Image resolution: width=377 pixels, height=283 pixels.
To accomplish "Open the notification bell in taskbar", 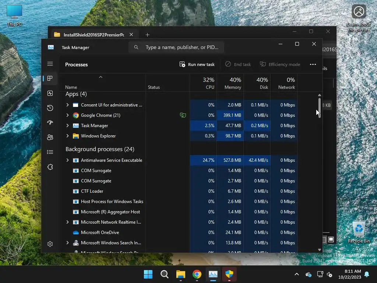I will [367, 274].
